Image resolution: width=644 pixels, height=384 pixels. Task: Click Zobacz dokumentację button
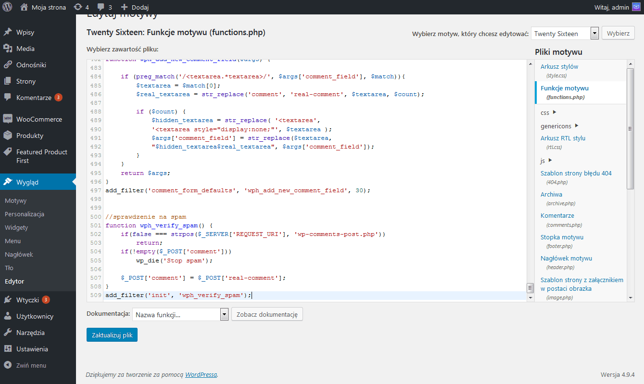coord(267,315)
